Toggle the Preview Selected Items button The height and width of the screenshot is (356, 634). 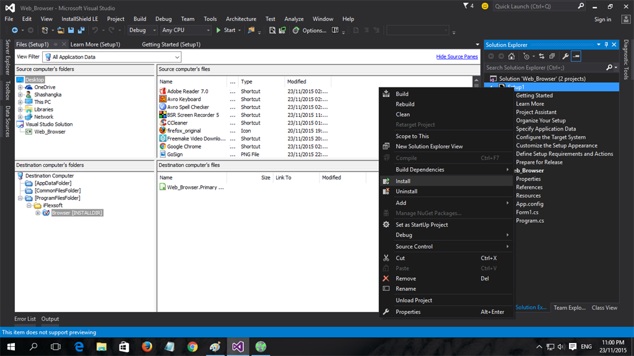(576, 56)
